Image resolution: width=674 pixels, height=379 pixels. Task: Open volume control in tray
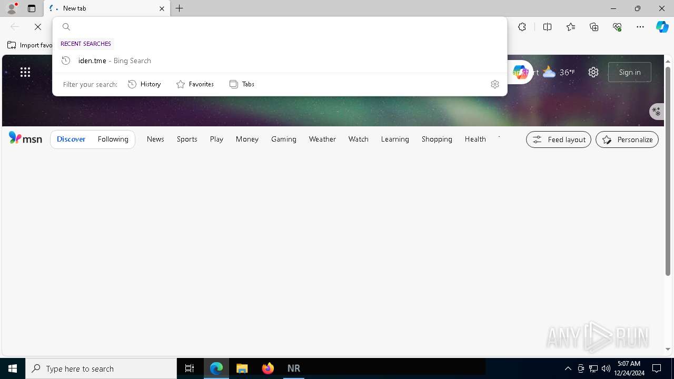[x=606, y=368]
